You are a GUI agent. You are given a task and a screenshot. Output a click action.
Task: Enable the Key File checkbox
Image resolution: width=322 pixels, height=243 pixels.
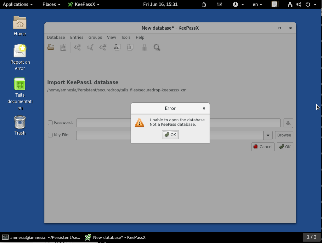(x=50, y=135)
